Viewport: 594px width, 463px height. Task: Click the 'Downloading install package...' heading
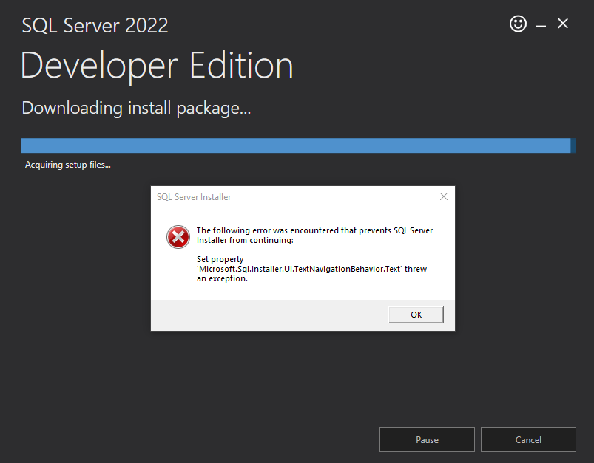(136, 108)
